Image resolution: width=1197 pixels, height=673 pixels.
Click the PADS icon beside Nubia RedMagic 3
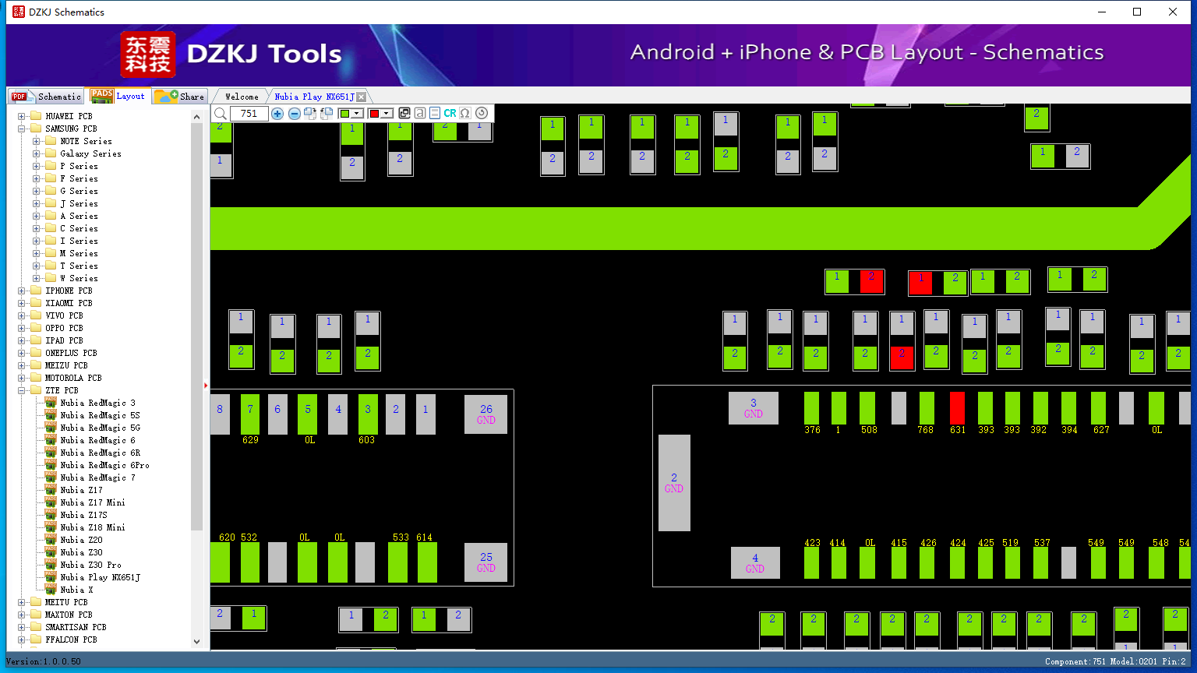(51, 403)
